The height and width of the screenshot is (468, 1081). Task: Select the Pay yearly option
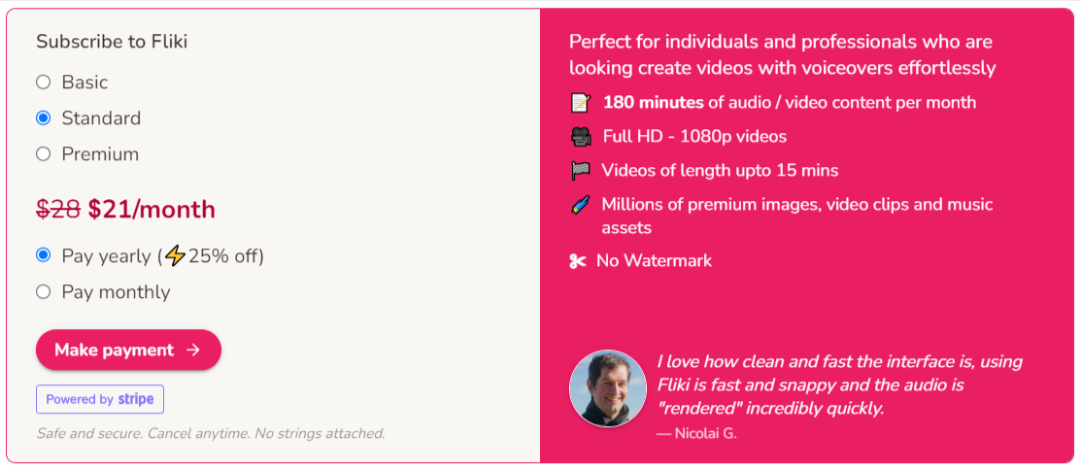44,255
